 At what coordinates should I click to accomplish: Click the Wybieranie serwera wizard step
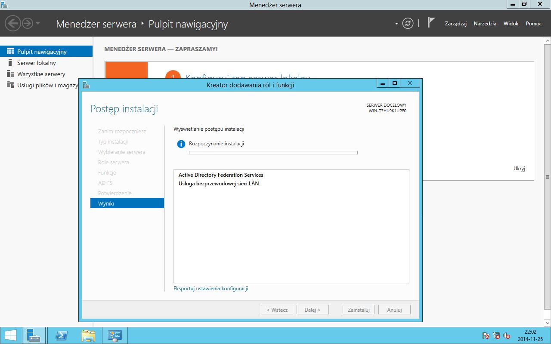click(x=121, y=152)
